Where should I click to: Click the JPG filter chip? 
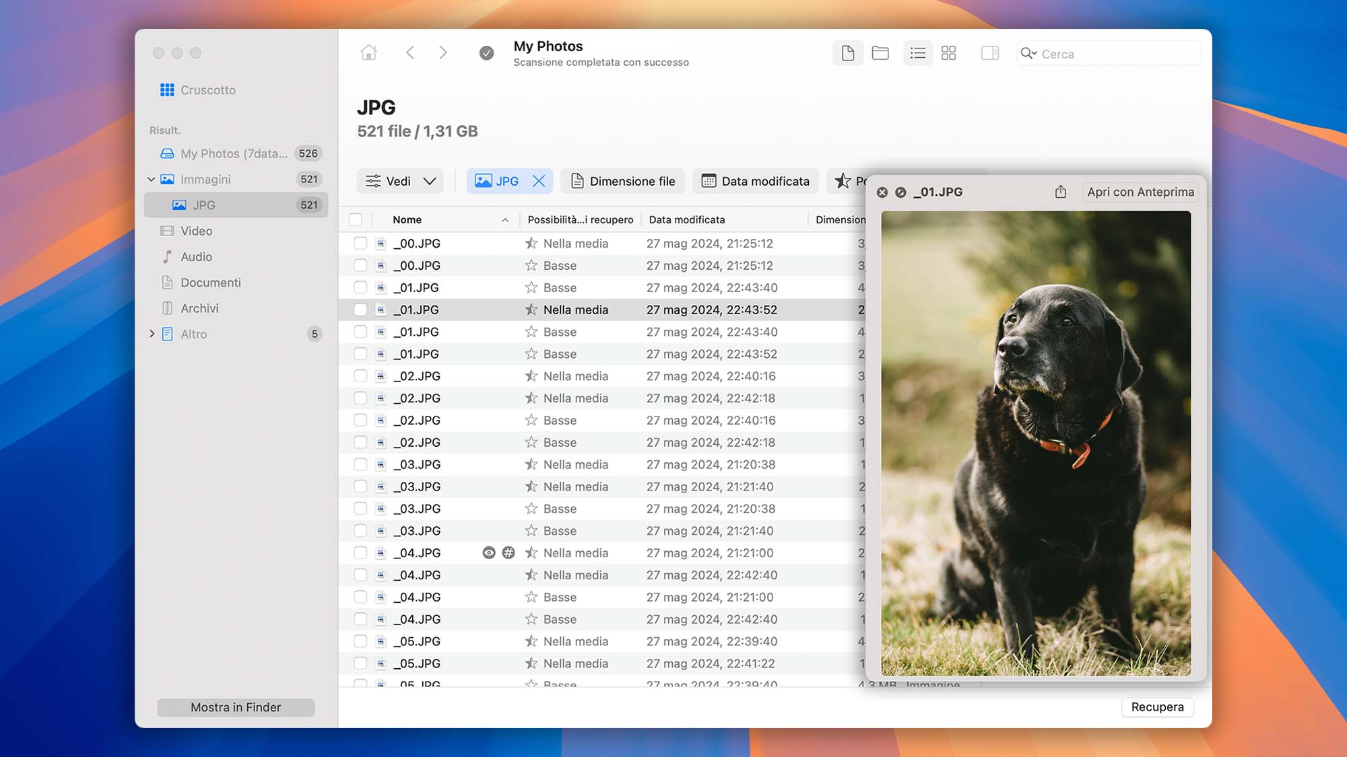(x=509, y=181)
